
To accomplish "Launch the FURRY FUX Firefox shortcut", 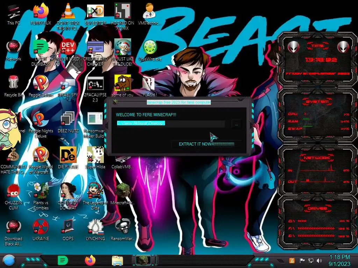I will [x=41, y=14].
